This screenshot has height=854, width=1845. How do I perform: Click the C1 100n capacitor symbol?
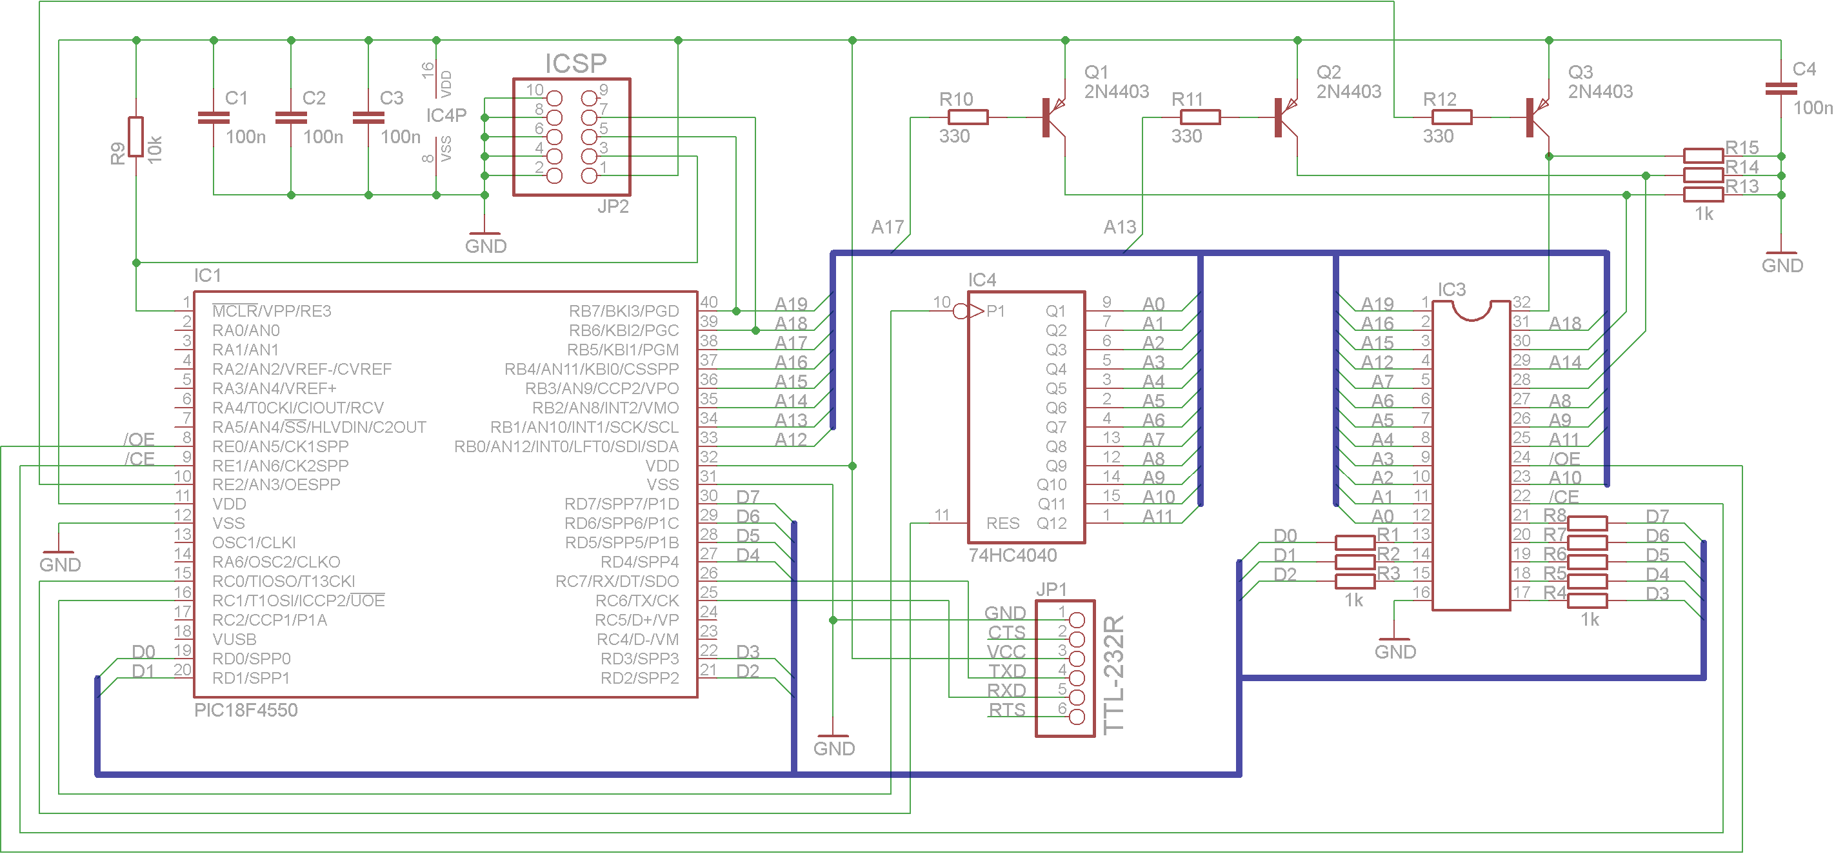point(214,117)
